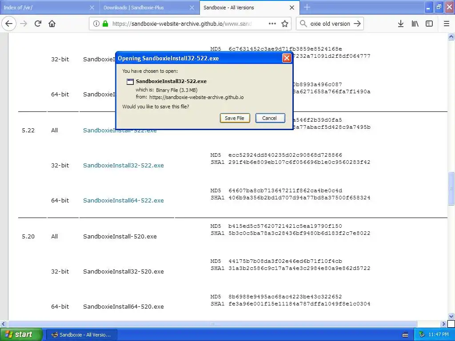
Task: Bookmark this page with the star
Action: pos(285,24)
